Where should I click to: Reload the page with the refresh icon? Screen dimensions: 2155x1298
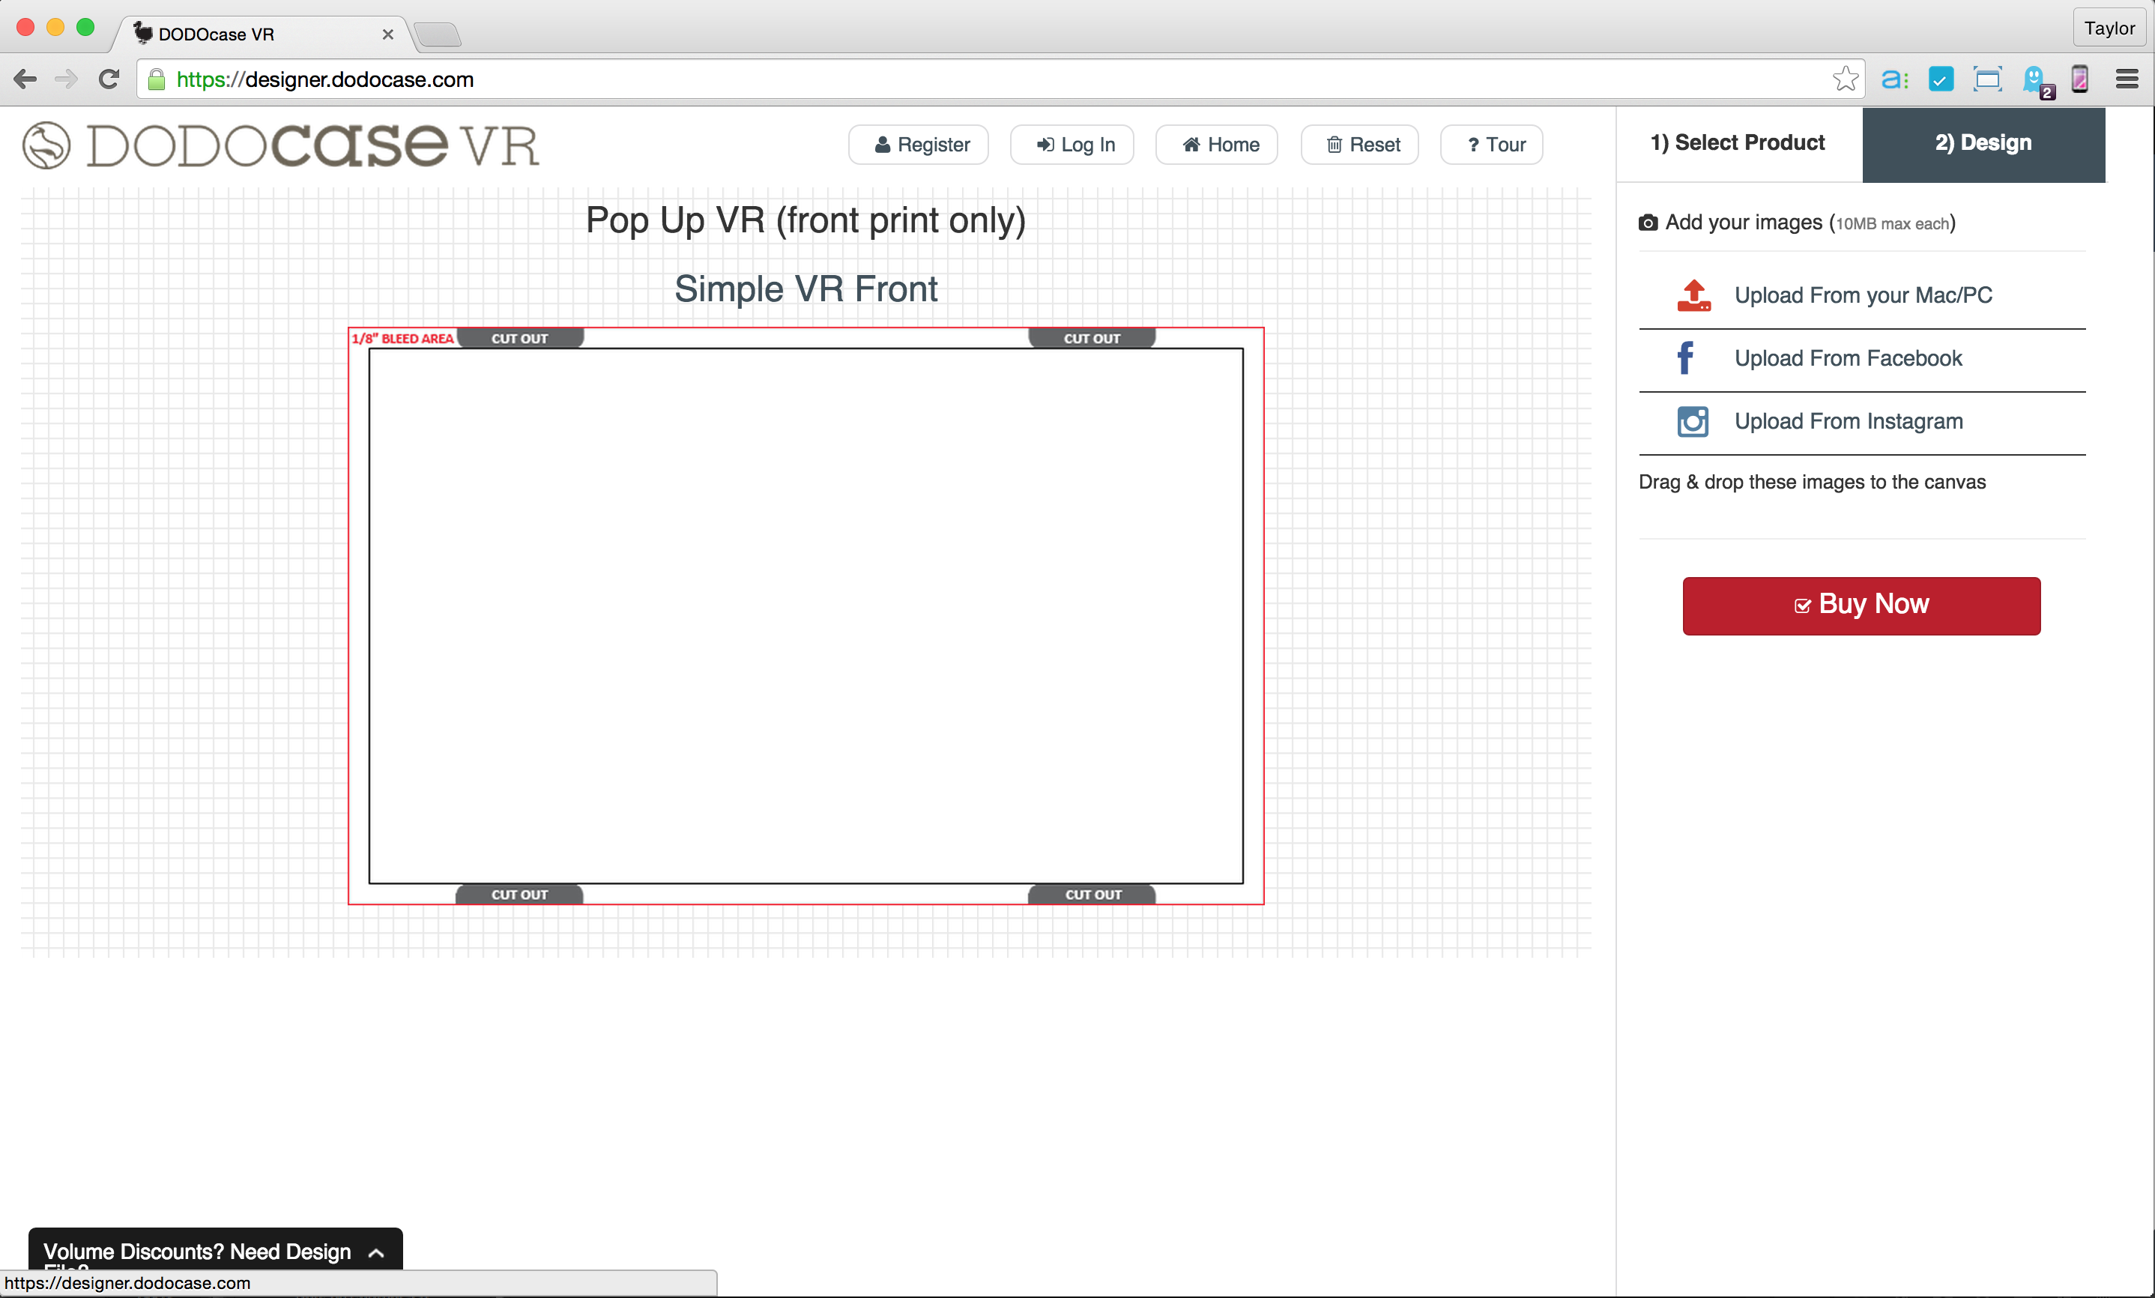click(x=109, y=79)
